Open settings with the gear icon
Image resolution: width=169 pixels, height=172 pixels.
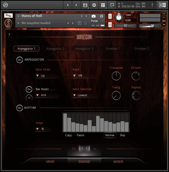tap(94, 5)
